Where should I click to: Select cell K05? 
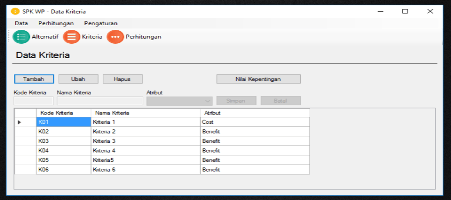[63, 160]
